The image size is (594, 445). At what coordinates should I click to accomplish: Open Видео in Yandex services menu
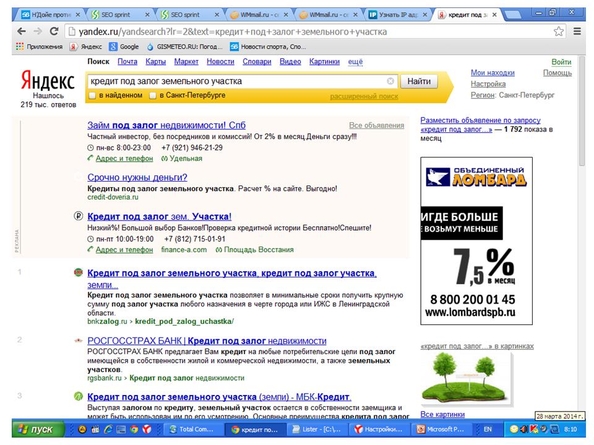[290, 62]
